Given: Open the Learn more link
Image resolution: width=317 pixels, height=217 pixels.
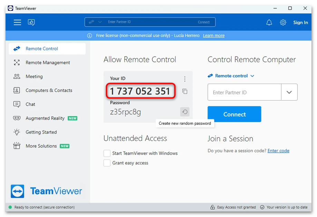Looking at the screenshot, I should (214, 36).
